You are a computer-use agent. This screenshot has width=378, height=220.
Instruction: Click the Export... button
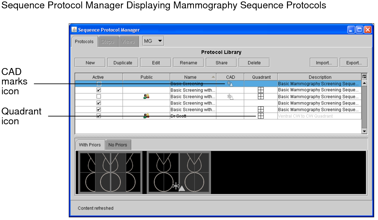point(354,63)
